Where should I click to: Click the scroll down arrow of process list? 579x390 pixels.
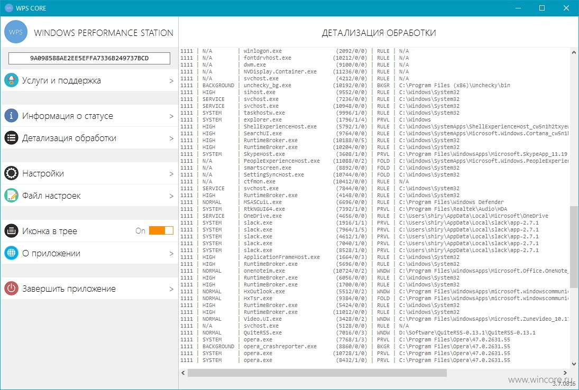(574, 365)
